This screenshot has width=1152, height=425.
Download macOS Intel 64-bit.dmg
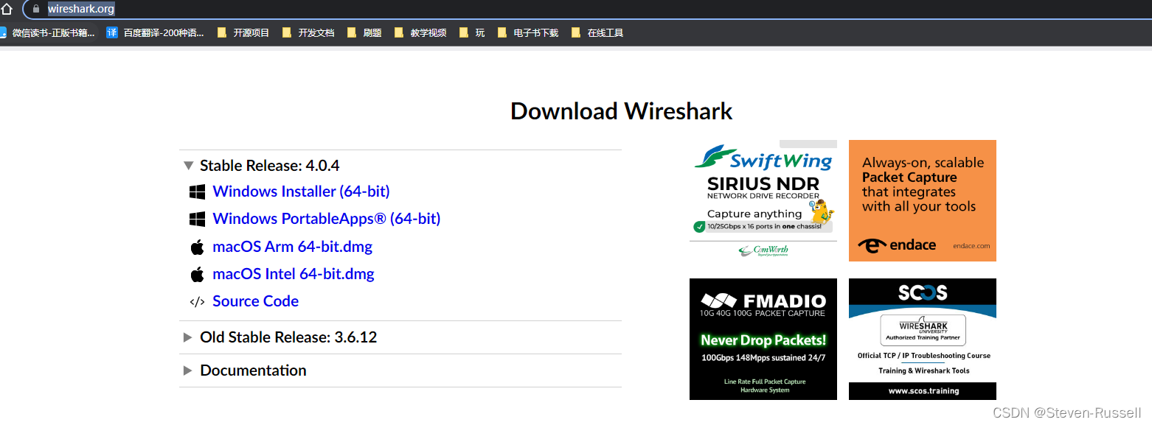click(294, 274)
